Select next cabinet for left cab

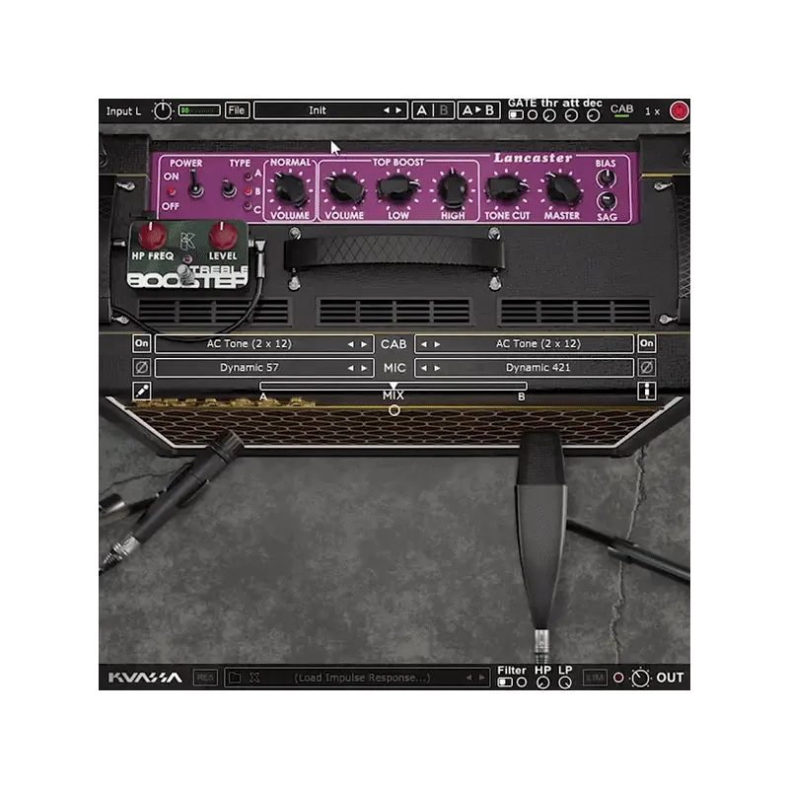(363, 344)
